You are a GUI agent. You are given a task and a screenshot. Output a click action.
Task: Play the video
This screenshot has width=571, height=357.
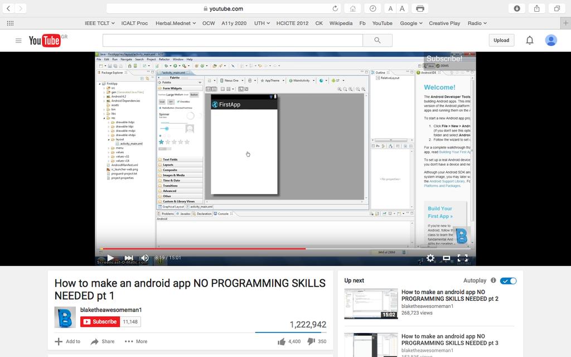pos(111,258)
